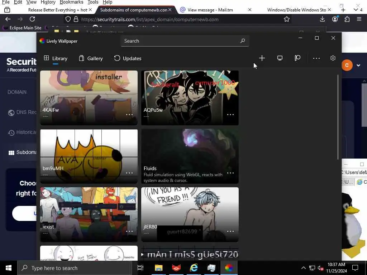Open Firefox View button in tab bar

pyautogui.click(x=7, y=10)
